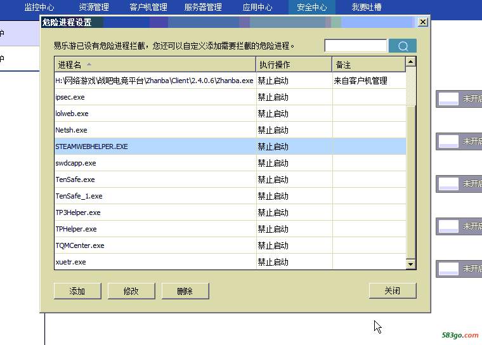Image resolution: width=482 pixels, height=345 pixels.
Task: Open 我要吐槽 feedback menu item
Action: 367,8
